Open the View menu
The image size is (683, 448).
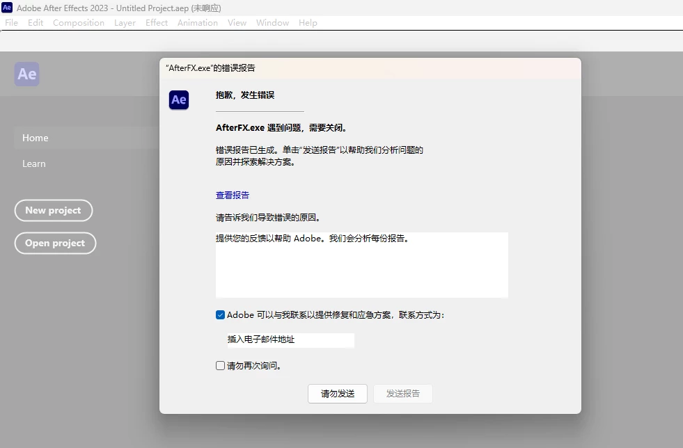237,23
